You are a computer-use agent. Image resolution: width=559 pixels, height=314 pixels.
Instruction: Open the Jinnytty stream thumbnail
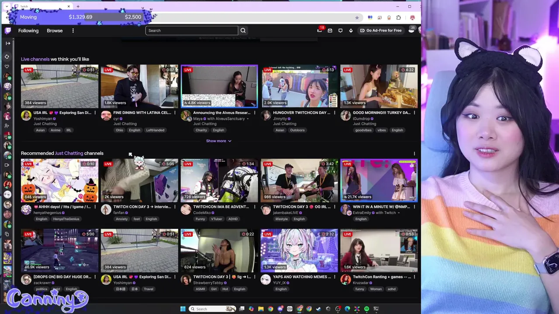click(x=299, y=86)
